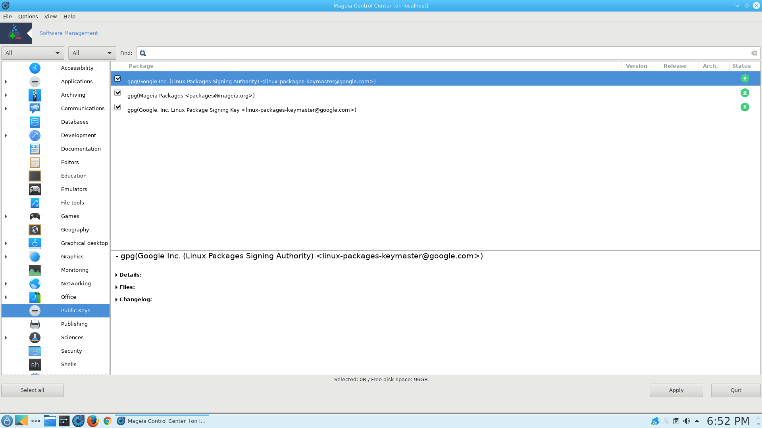
Task: Select the Public Keys category
Action: [x=56, y=311]
